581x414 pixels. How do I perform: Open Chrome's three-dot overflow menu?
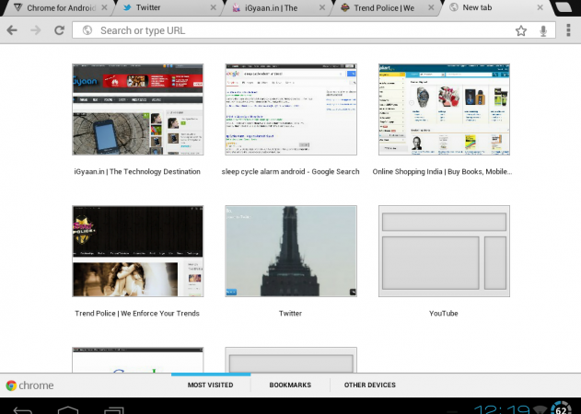pyautogui.click(x=566, y=30)
